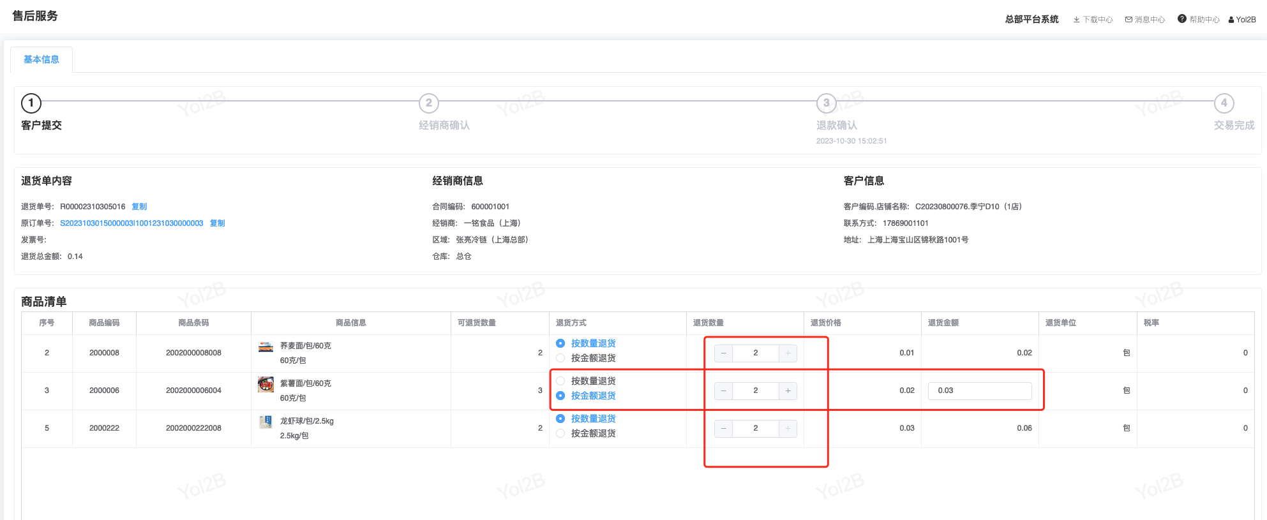This screenshot has width=1267, height=520.
Task: Open the 龙虾球 product thumbnail
Action: pyautogui.click(x=266, y=422)
